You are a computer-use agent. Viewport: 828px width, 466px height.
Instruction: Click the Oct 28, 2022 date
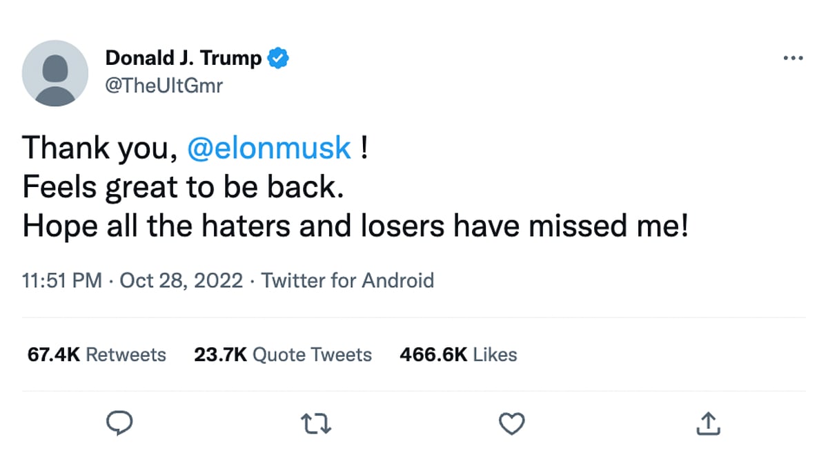(181, 281)
